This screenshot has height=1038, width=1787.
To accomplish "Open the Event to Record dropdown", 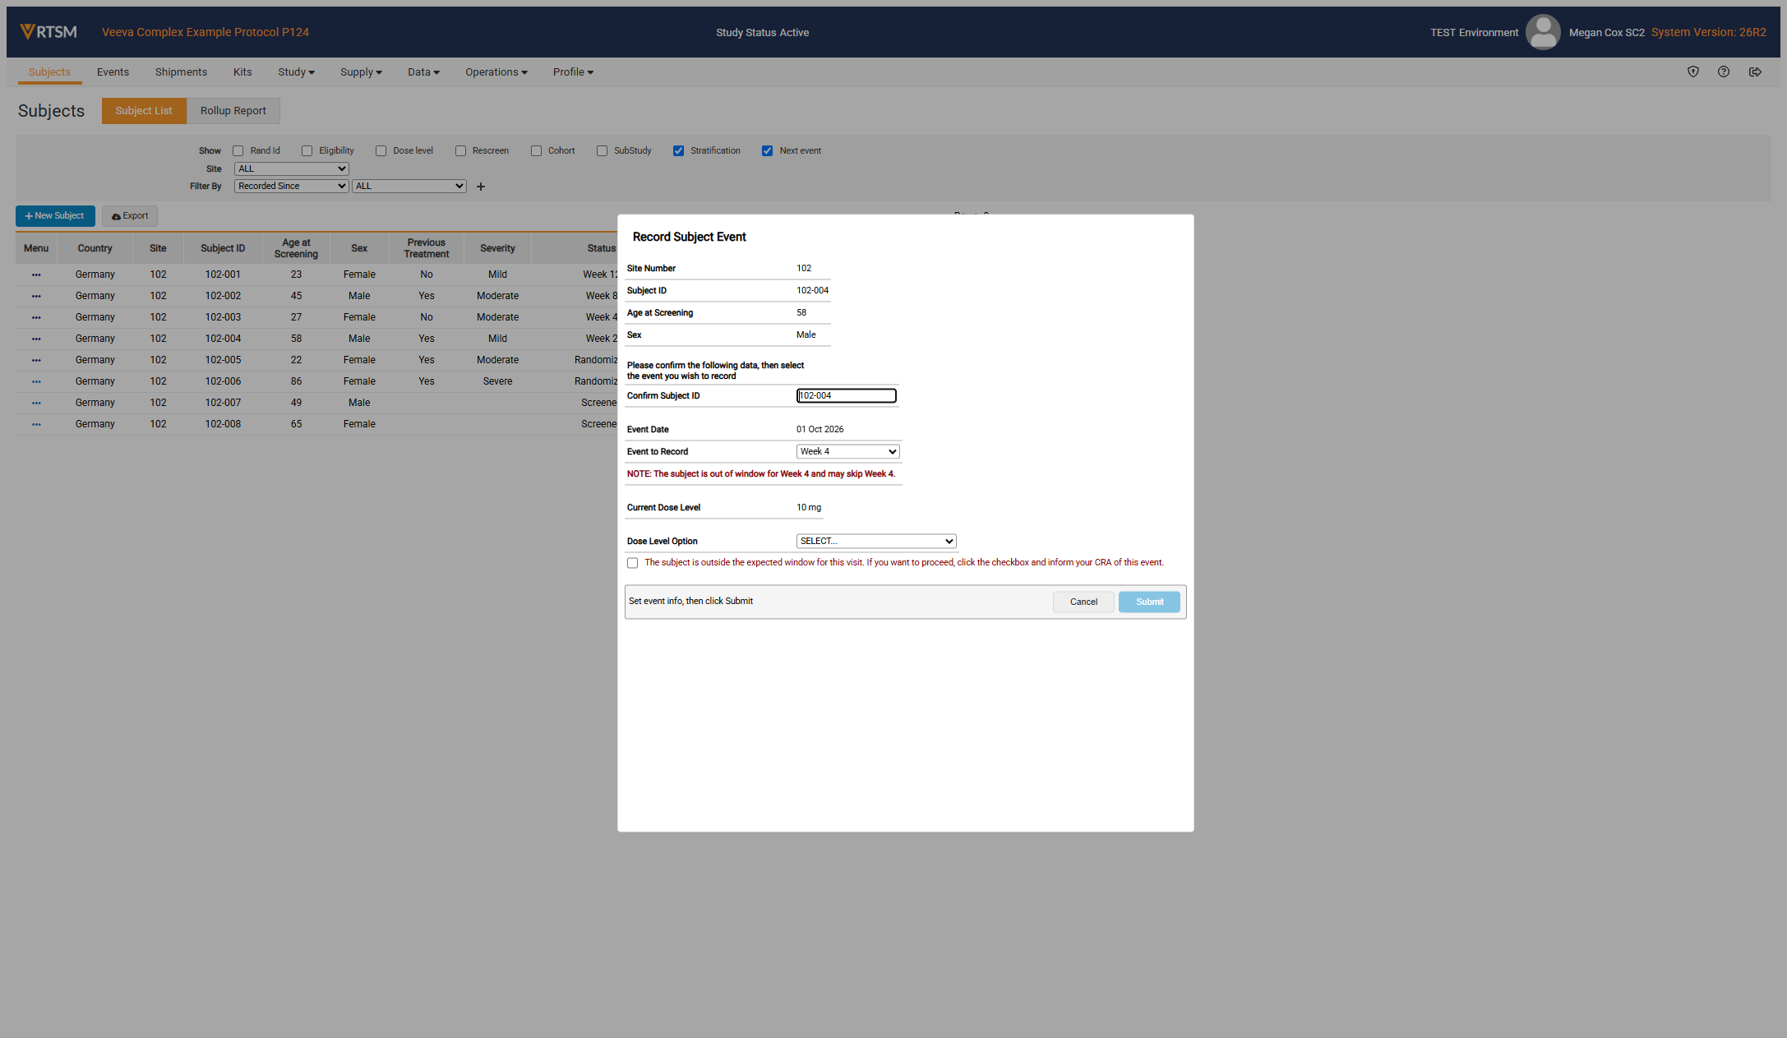I will point(848,452).
